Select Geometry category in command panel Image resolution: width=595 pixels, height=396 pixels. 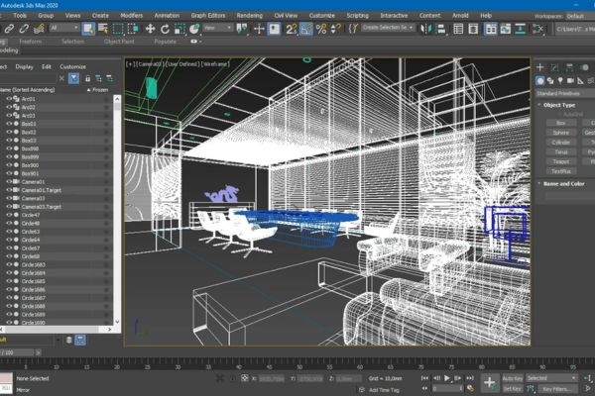click(x=540, y=81)
